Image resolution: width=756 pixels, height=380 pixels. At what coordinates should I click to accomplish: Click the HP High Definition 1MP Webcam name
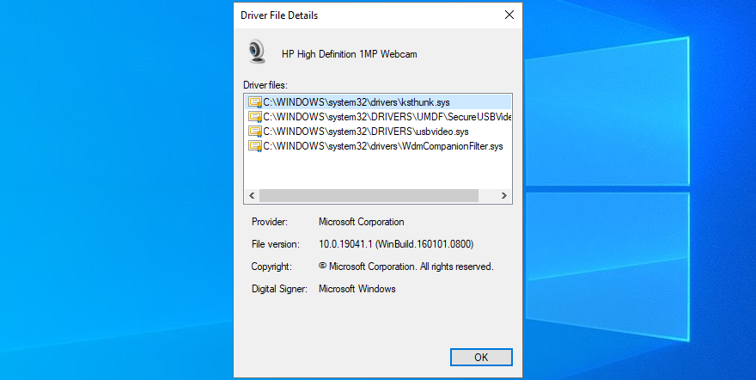(349, 54)
